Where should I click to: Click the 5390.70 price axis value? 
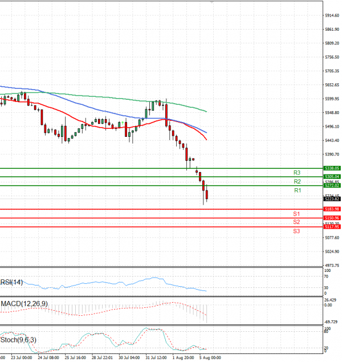coord(332,154)
